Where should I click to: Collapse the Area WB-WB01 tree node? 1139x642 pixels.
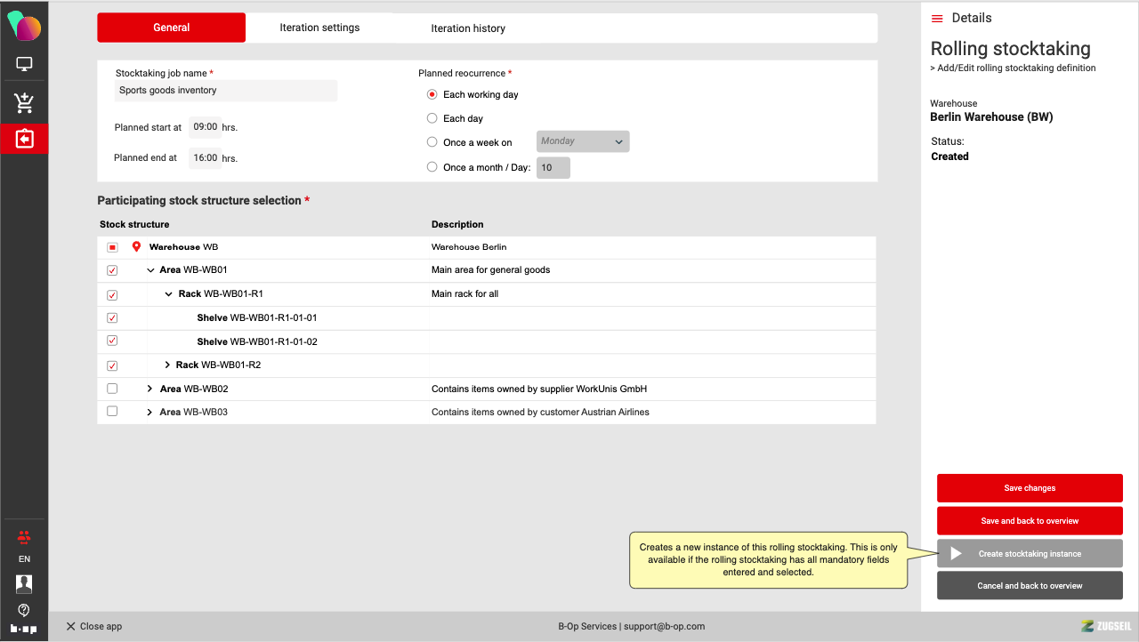(150, 270)
